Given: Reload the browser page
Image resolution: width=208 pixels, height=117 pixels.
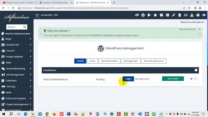Looking at the screenshot, I should pyautogui.click(x=13, y=8).
